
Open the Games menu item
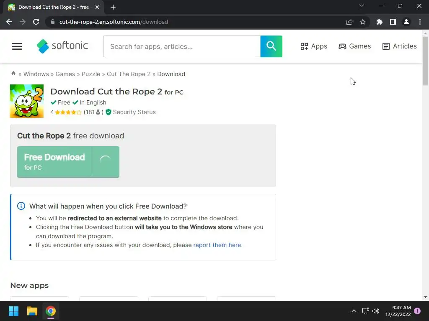click(x=354, y=46)
